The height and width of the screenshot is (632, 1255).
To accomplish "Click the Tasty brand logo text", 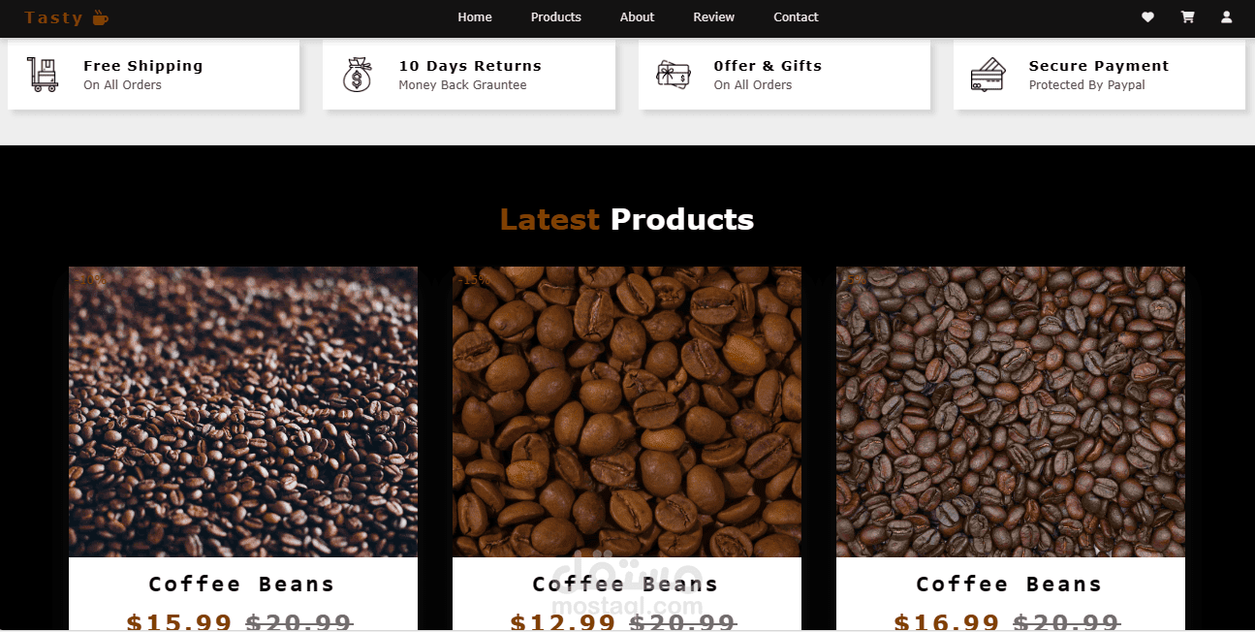I will tap(54, 17).
